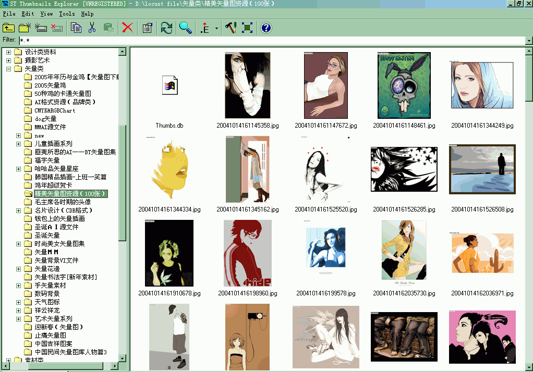Expand the 天气图标 folder node
This screenshot has width=533, height=372.
click(x=19, y=302)
